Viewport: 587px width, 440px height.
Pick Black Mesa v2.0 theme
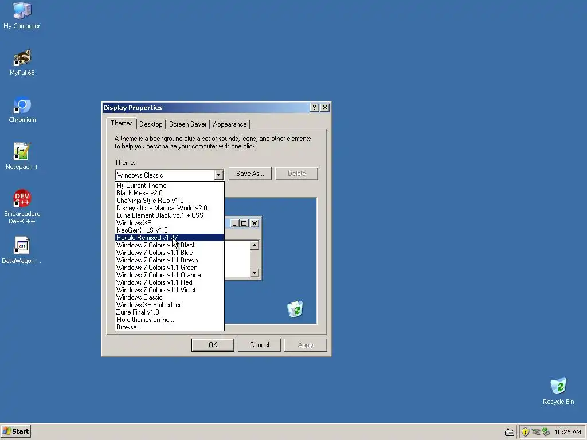point(170,193)
